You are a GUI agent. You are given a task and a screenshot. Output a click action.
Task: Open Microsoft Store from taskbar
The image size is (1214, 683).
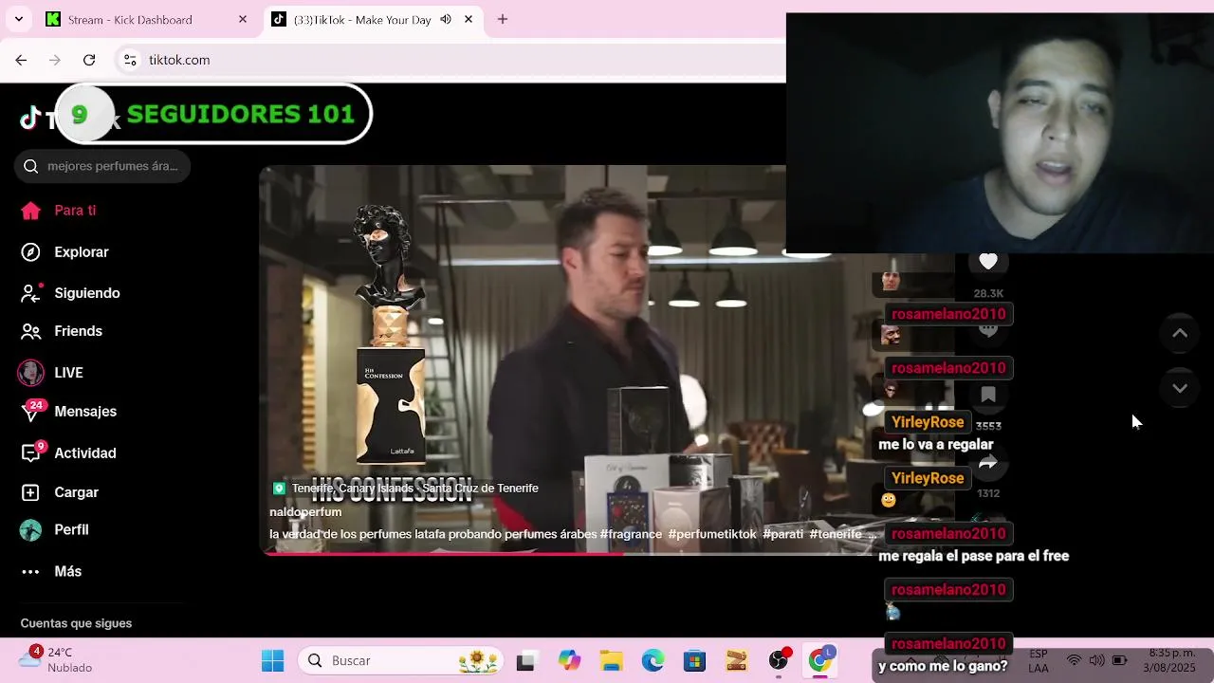pos(694,661)
